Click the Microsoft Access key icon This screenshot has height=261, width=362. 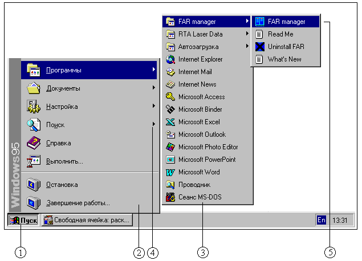[x=170, y=97]
